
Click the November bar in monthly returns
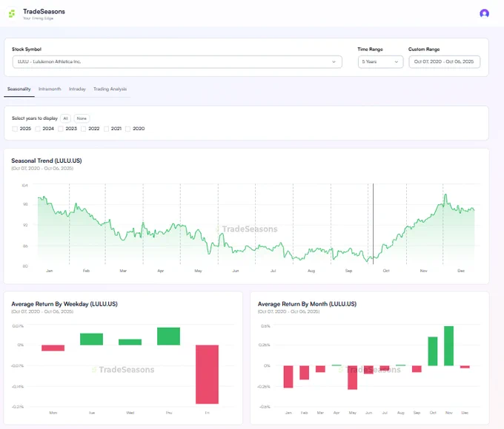448,346
